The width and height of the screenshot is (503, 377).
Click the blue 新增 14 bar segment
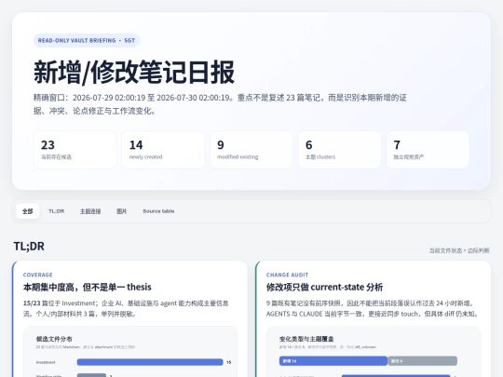[333, 361]
